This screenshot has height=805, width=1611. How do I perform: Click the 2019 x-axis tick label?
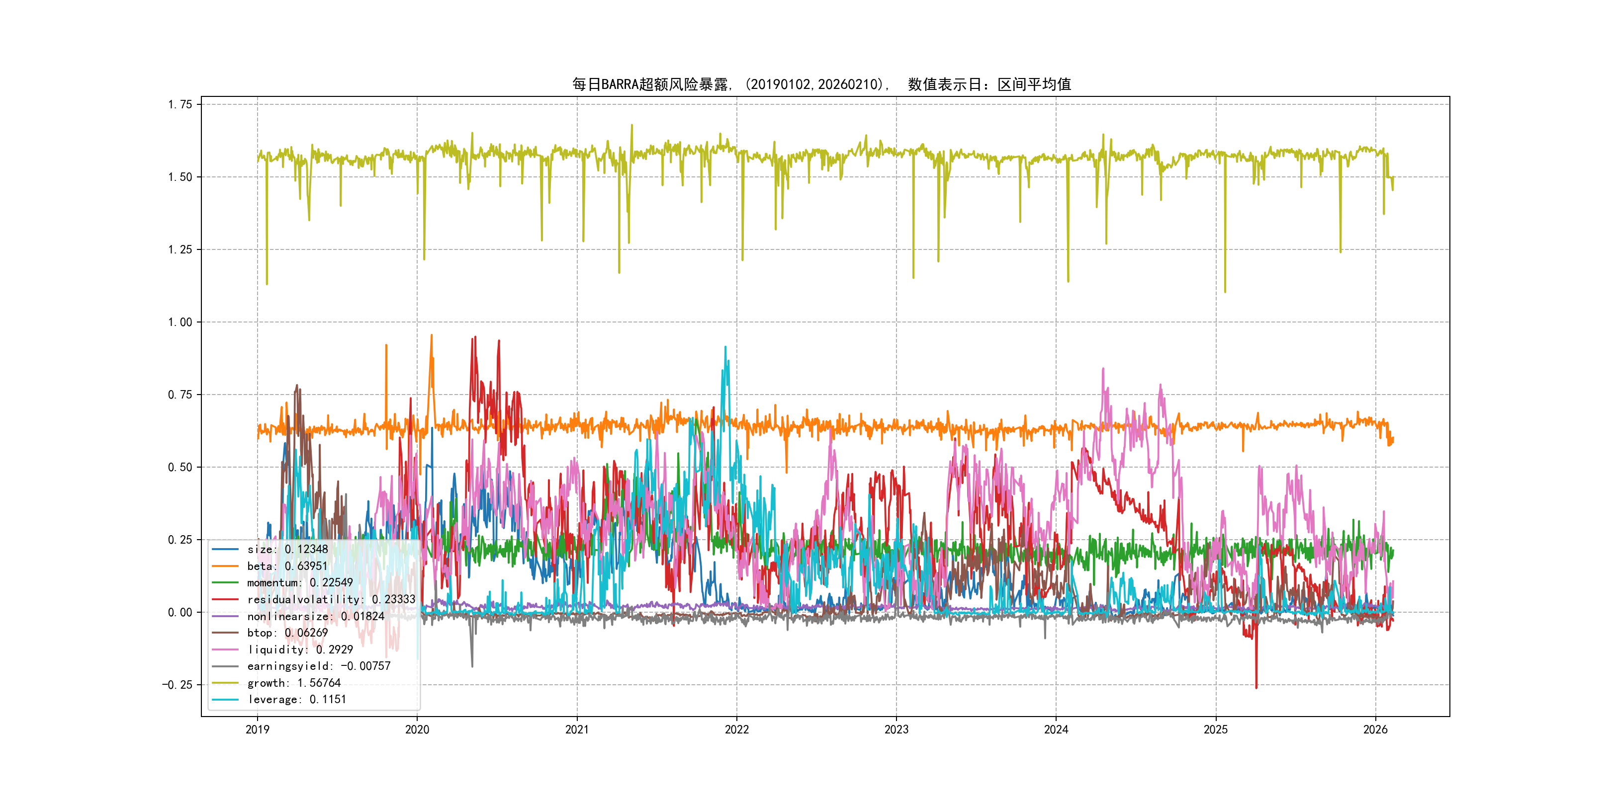coord(257,729)
